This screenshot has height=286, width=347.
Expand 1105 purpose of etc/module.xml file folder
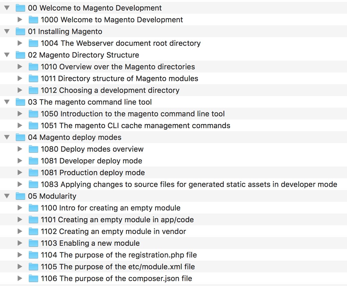[x=20, y=267]
